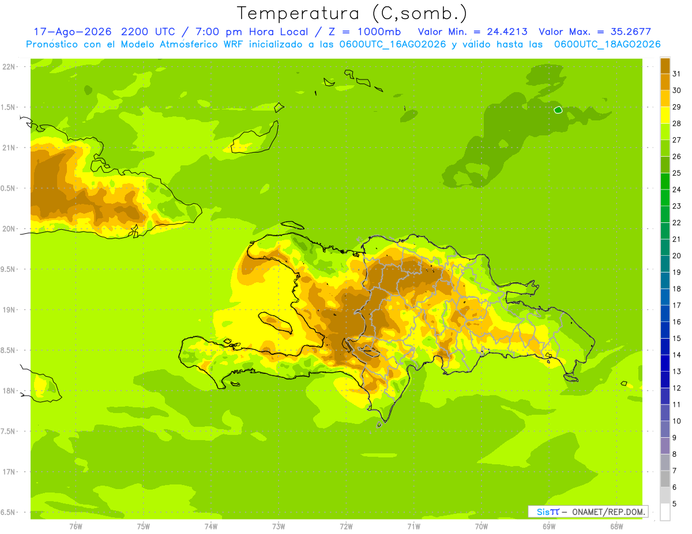The height and width of the screenshot is (534, 692).
Task: Pick color bar swatch between 30 and 31
Action: click(x=665, y=82)
